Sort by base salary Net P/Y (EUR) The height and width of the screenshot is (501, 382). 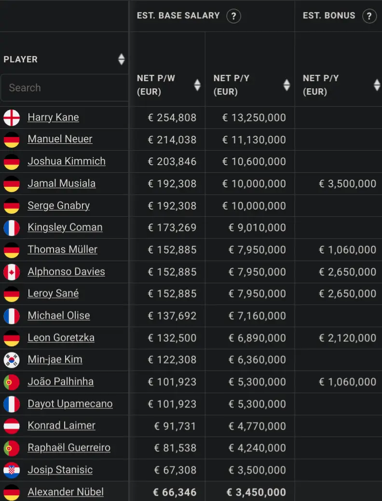pos(286,85)
